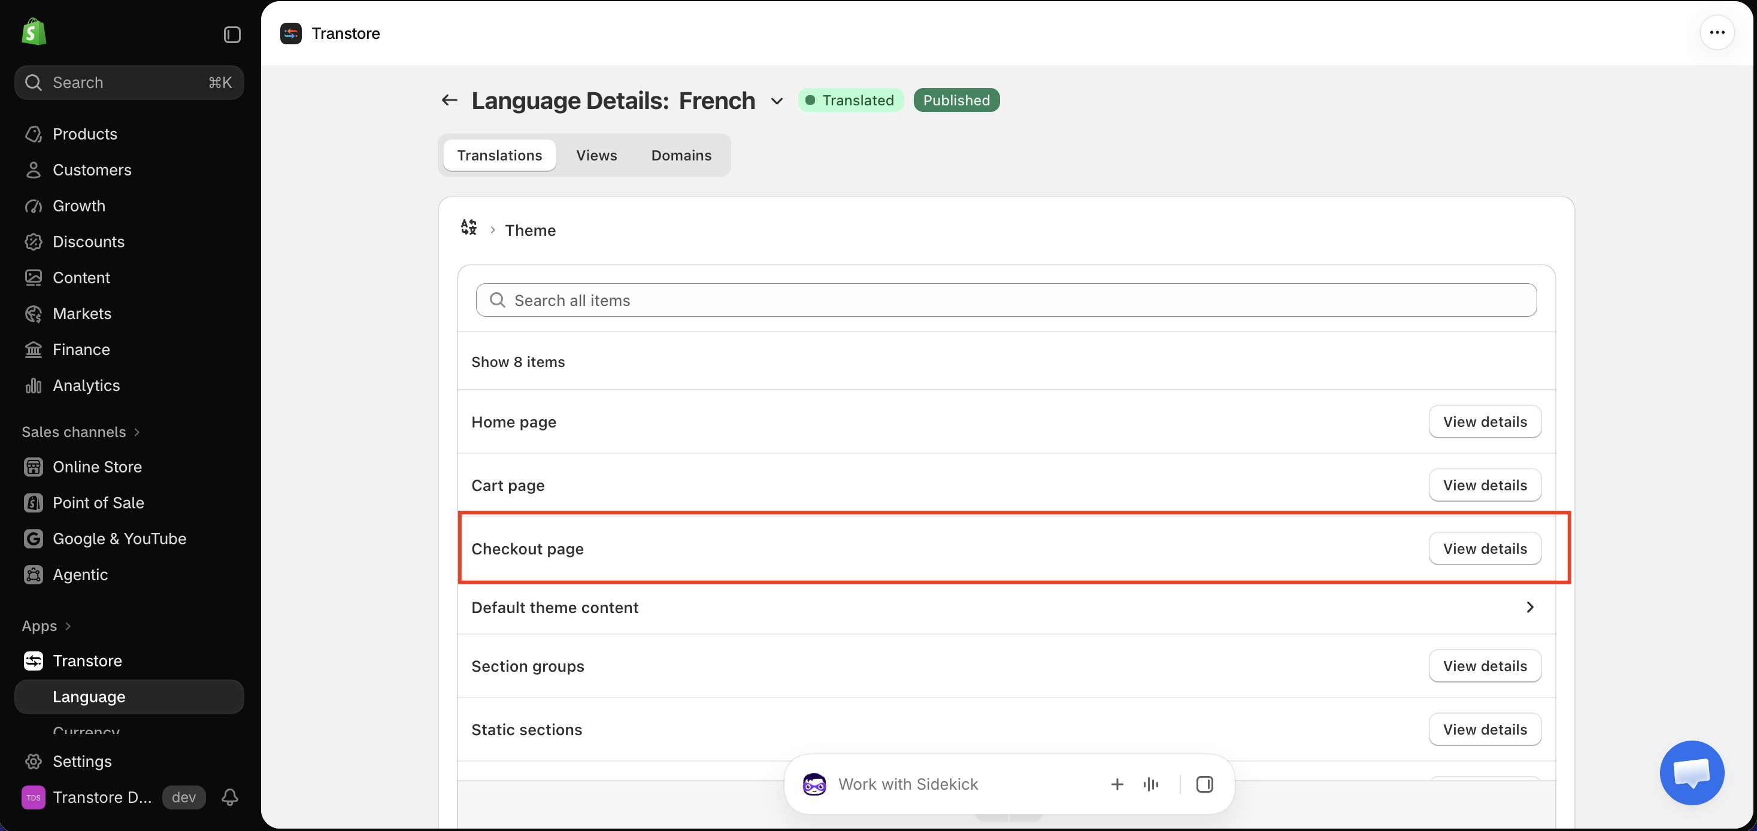View details for Checkout page
1757x831 pixels.
pyautogui.click(x=1484, y=549)
